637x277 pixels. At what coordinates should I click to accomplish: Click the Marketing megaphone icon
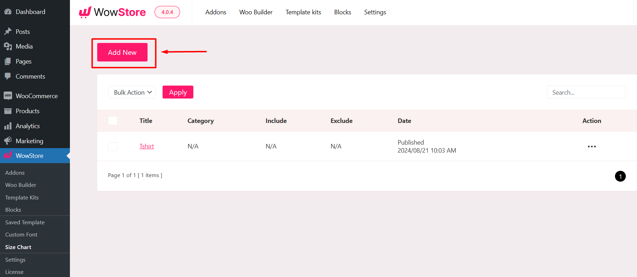[x=8, y=141]
